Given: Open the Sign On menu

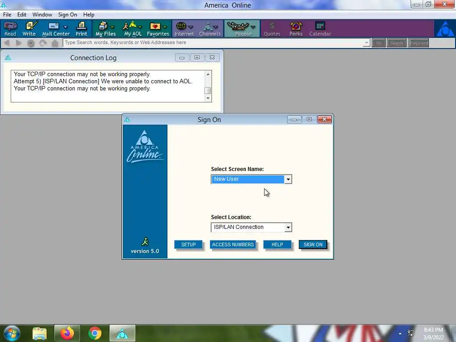Looking at the screenshot, I should tap(68, 15).
